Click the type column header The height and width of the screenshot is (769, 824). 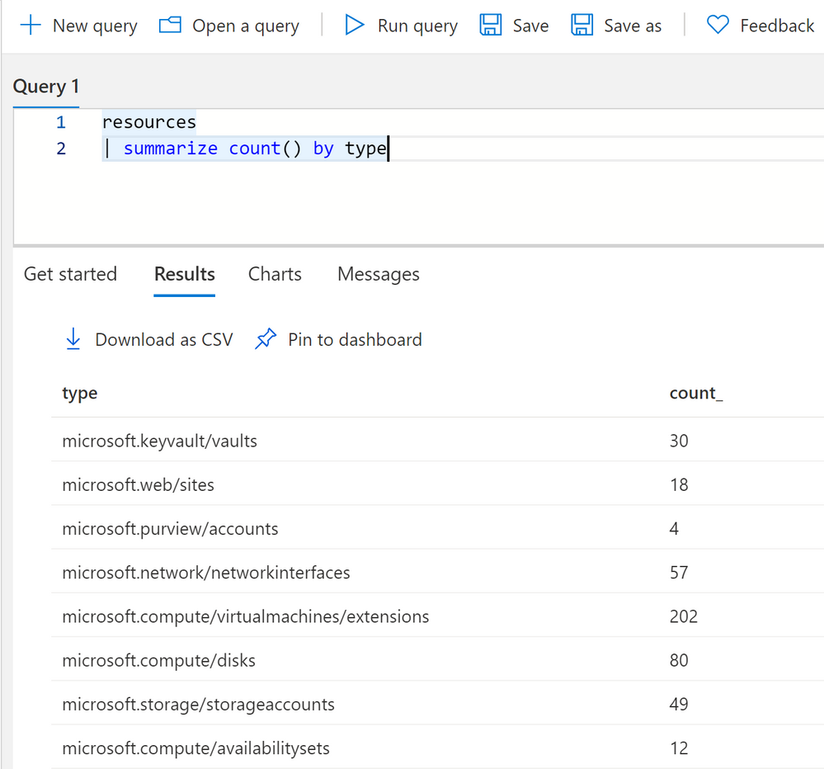coord(80,394)
